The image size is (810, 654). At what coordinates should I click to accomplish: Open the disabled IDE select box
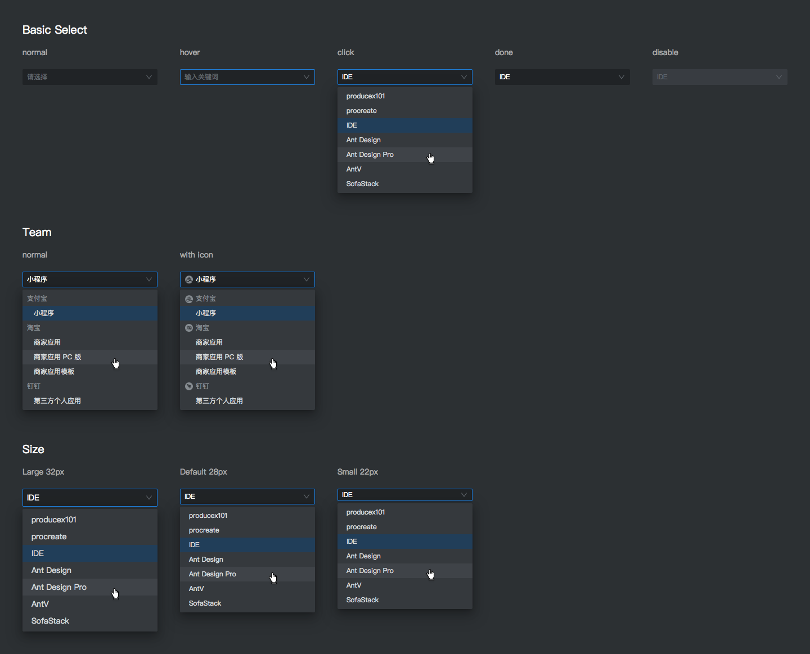(x=719, y=77)
